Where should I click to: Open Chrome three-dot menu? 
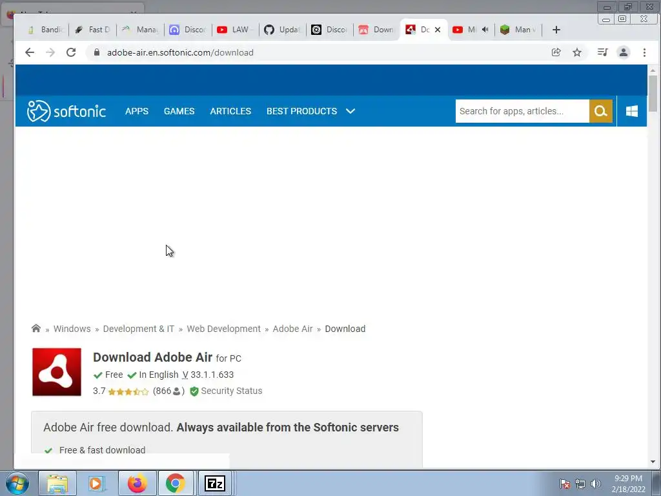coord(644,52)
